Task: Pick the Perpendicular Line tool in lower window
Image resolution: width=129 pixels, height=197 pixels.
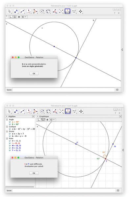Action: click(x=29, y=111)
